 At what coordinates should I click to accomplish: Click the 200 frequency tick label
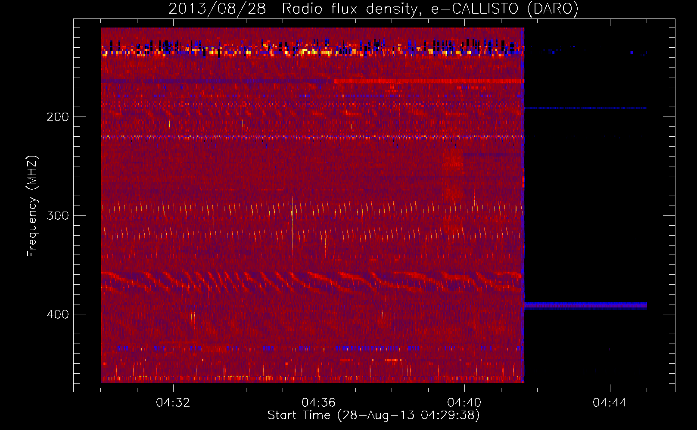(58, 117)
